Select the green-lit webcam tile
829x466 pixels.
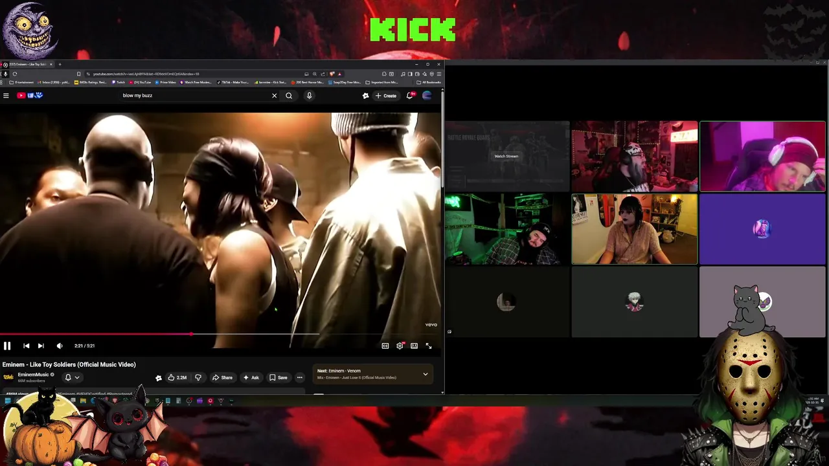pyautogui.click(x=506, y=229)
